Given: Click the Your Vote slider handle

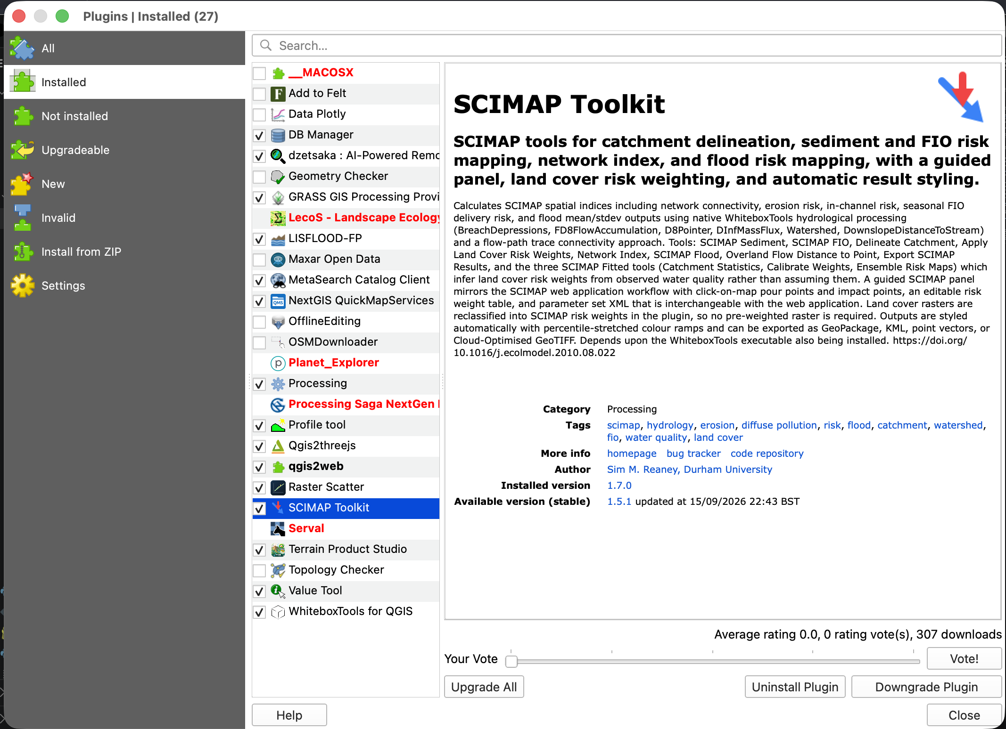Looking at the screenshot, I should pyautogui.click(x=511, y=661).
